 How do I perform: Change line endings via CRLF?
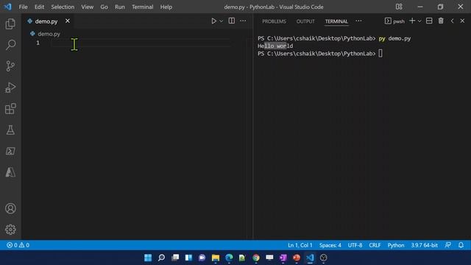point(375,245)
